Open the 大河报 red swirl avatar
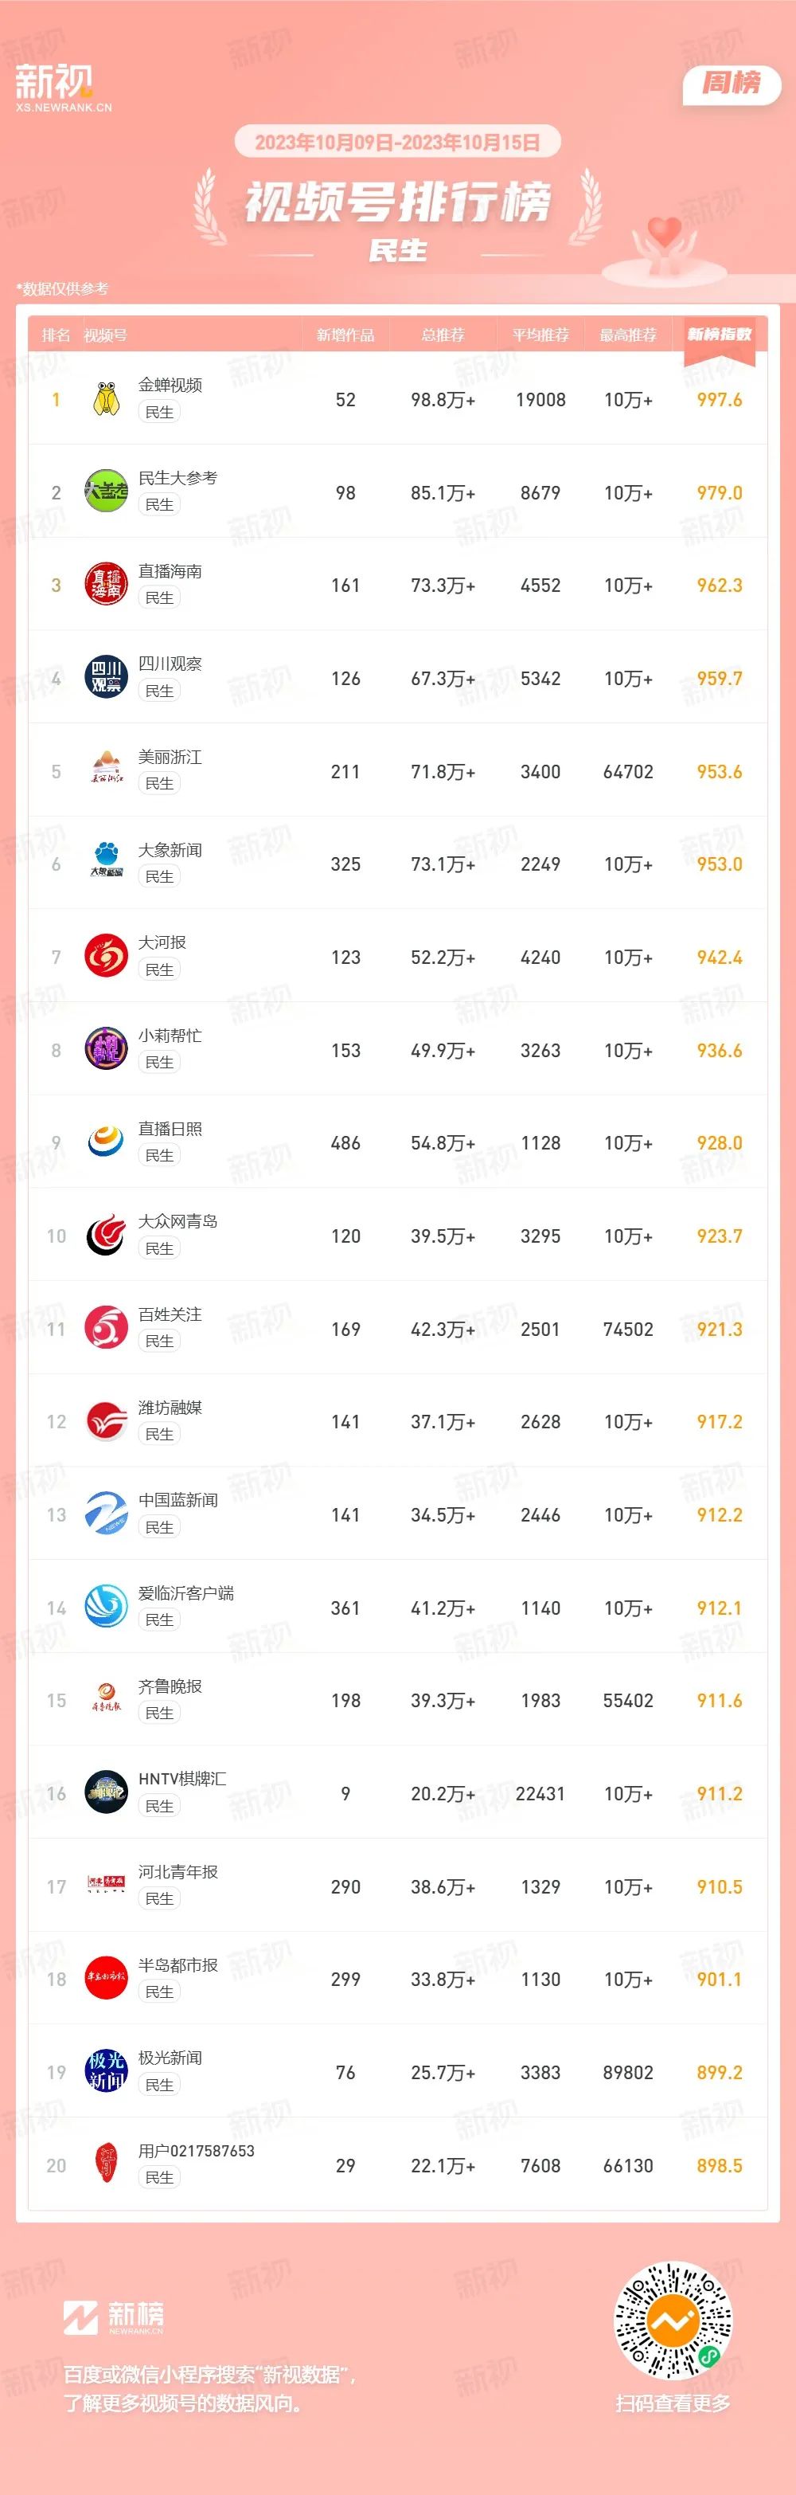The width and height of the screenshot is (796, 2495). 107,957
